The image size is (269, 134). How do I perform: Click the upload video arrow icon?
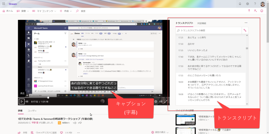249,11
